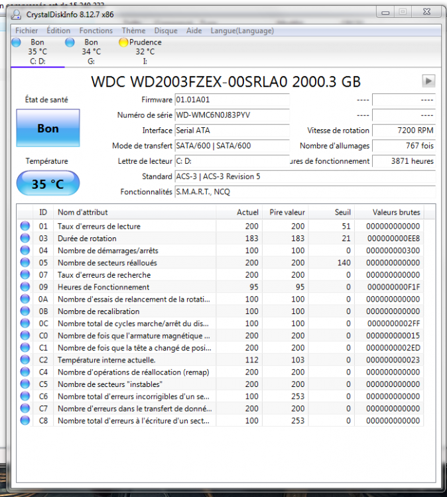Screen dimensions: 447x497
Task: Open the Thème menu
Action: 133,30
